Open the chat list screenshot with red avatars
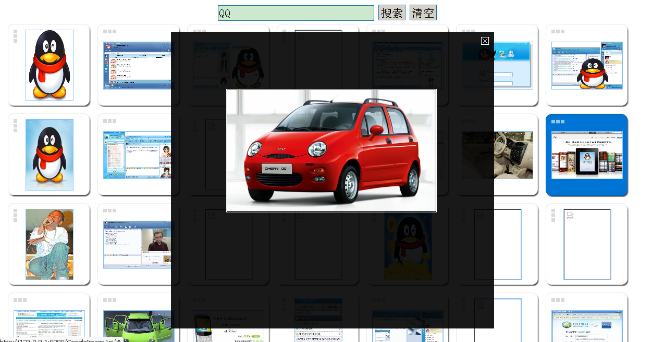 [x=137, y=66]
